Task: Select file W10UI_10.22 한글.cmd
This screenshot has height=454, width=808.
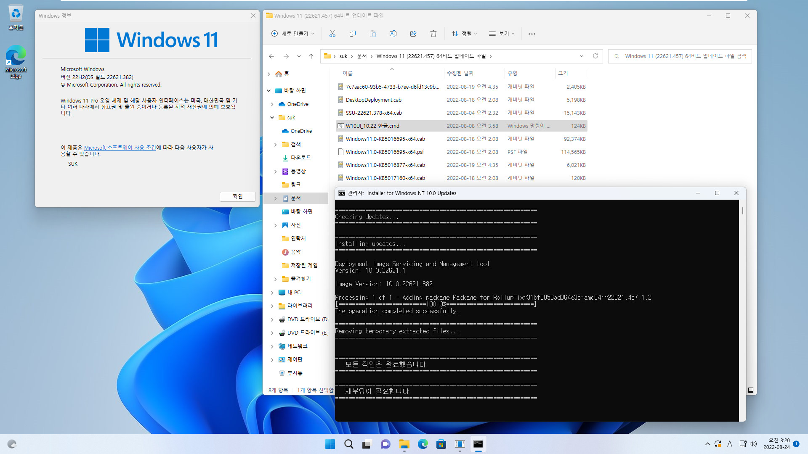Action: (461, 126)
